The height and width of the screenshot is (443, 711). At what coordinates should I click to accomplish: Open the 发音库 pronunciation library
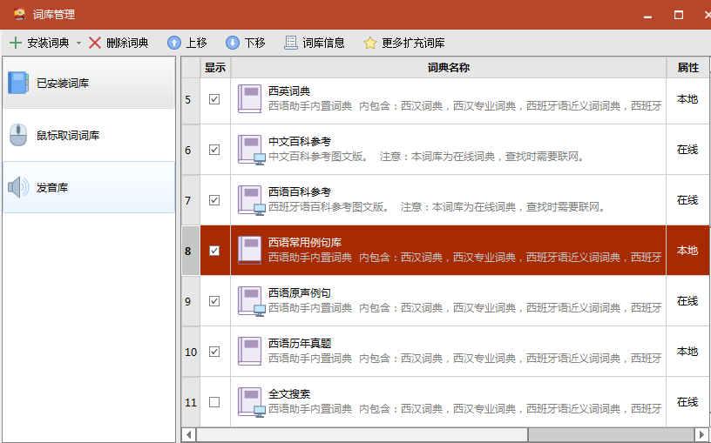tap(88, 187)
